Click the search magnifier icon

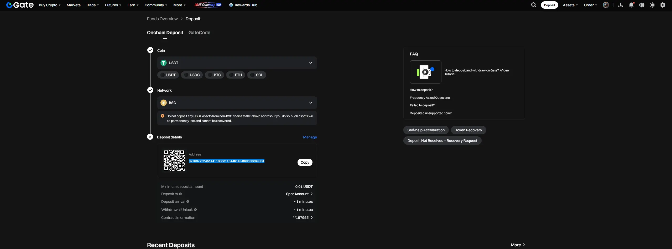click(533, 5)
